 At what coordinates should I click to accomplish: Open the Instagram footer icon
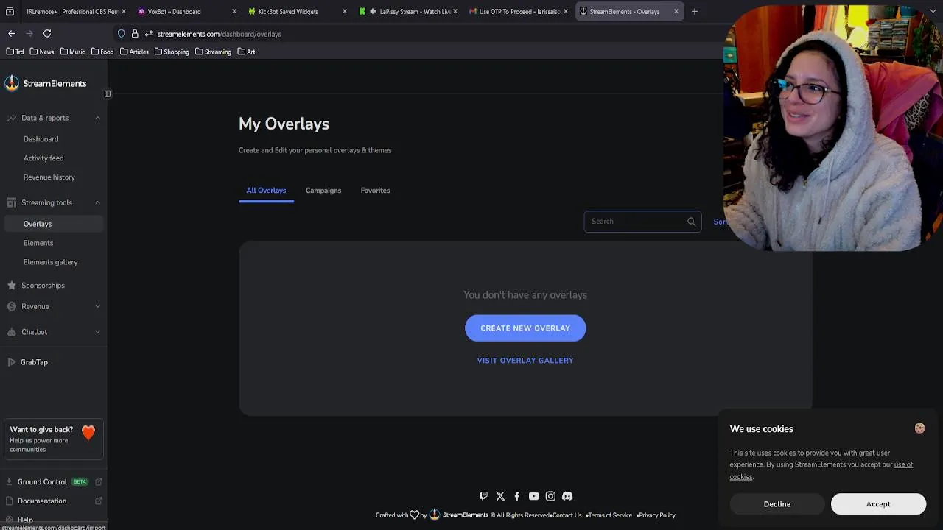[x=550, y=496]
